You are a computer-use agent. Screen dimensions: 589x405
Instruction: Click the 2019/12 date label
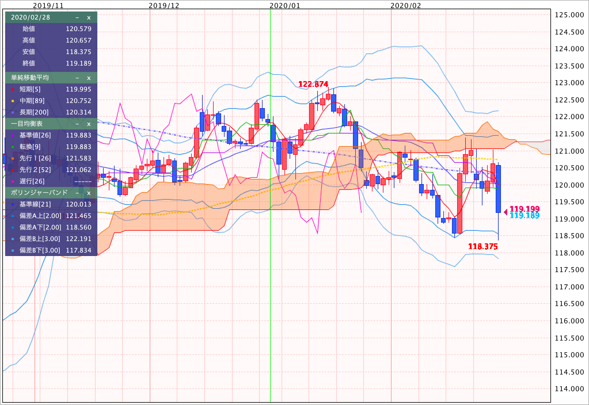tap(164, 5)
